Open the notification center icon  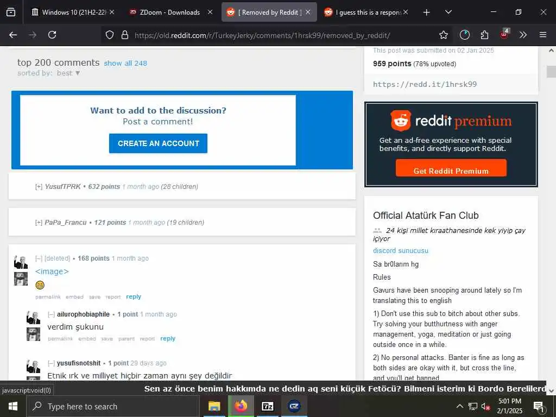click(x=539, y=407)
